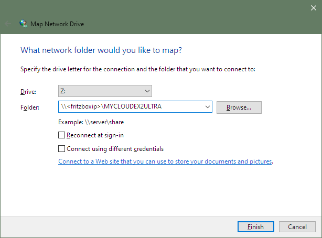The height and width of the screenshot is (238, 322).
Task: Cancel the network drive mapping
Action: click(x=297, y=226)
